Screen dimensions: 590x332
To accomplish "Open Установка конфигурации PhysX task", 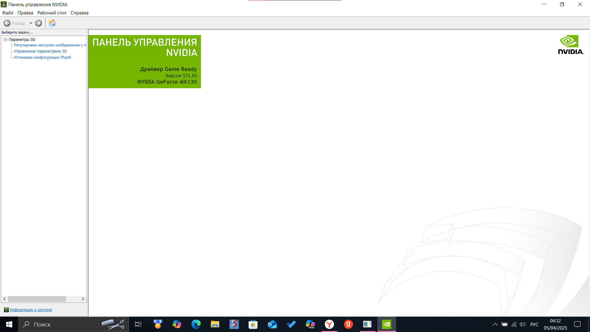I will point(42,57).
